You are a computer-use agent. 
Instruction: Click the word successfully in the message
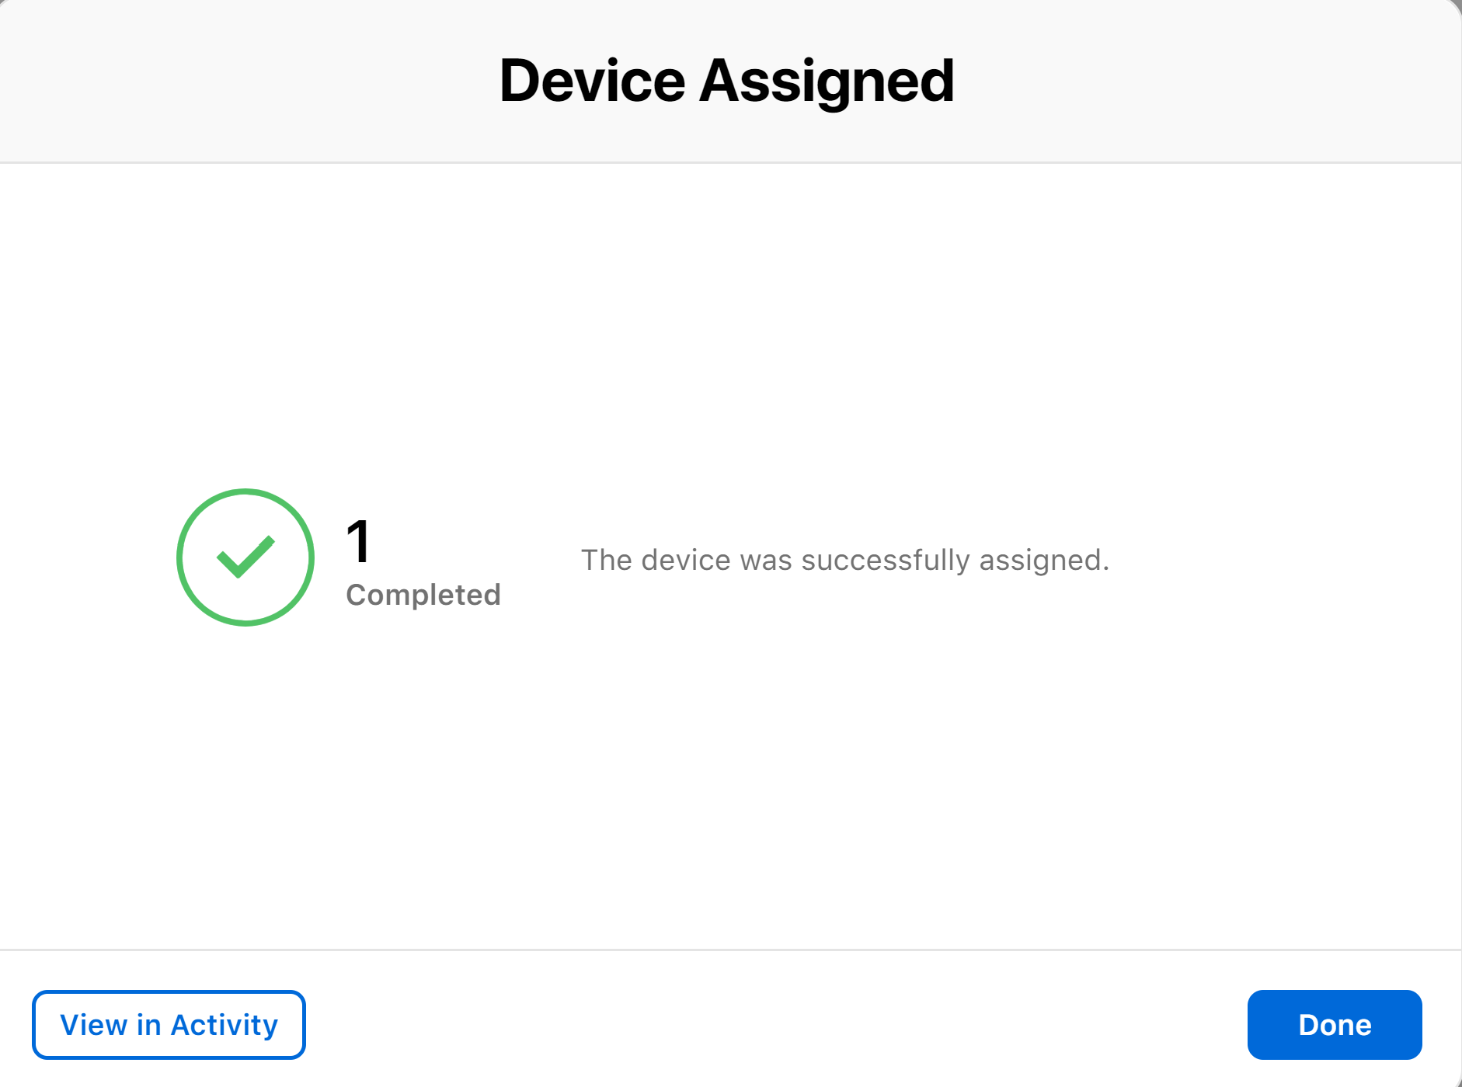click(x=886, y=561)
